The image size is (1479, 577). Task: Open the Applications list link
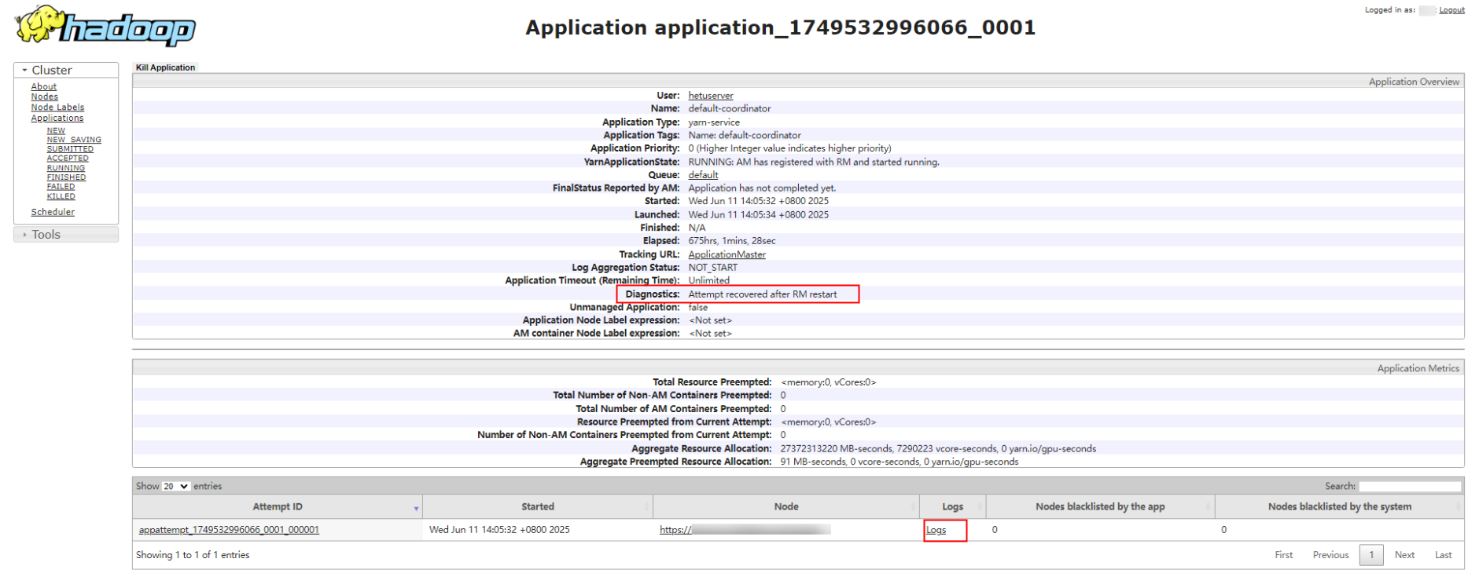(x=57, y=118)
